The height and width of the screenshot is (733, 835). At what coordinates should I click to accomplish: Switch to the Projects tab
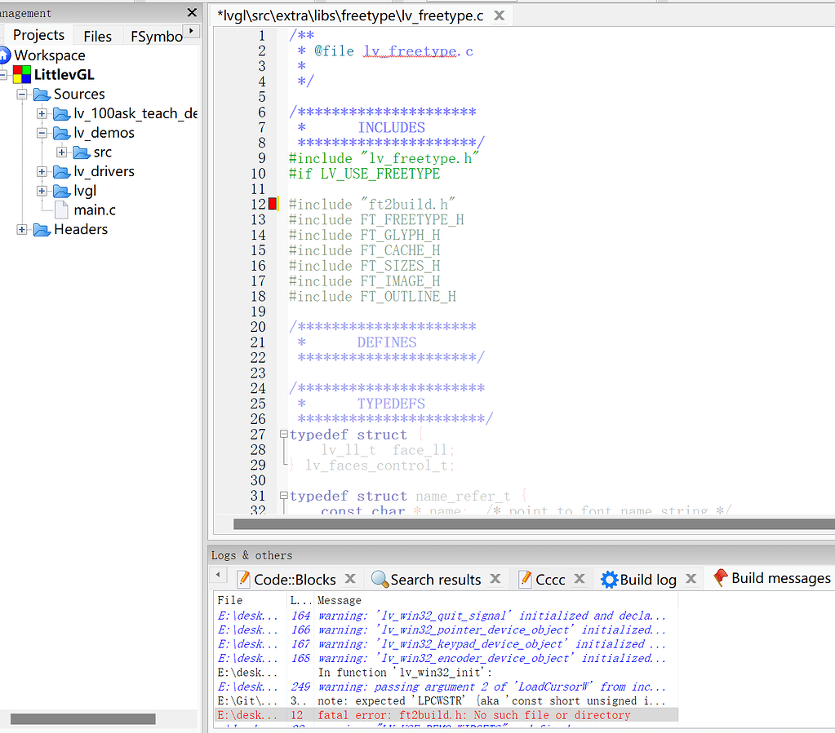click(38, 35)
